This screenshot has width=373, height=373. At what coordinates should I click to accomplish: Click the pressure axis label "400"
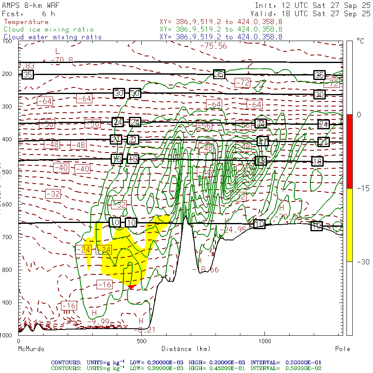tap(7, 139)
